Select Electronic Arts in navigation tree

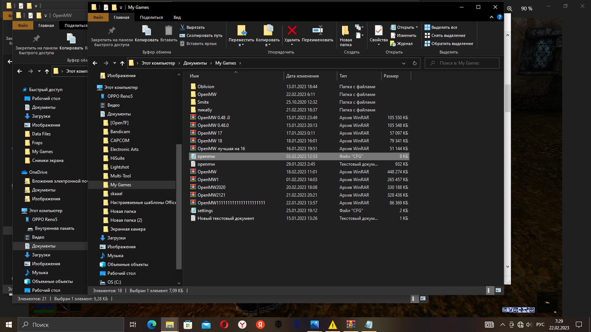click(x=124, y=149)
